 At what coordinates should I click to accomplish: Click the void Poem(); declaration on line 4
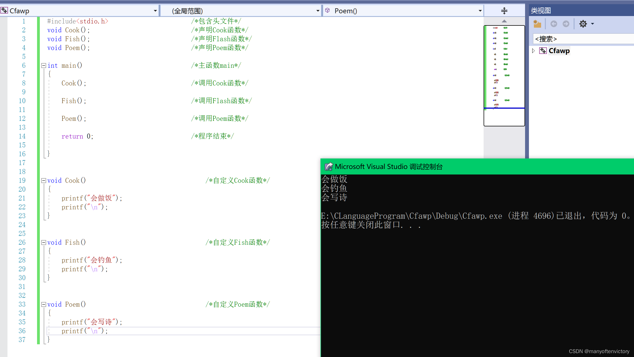(69, 48)
